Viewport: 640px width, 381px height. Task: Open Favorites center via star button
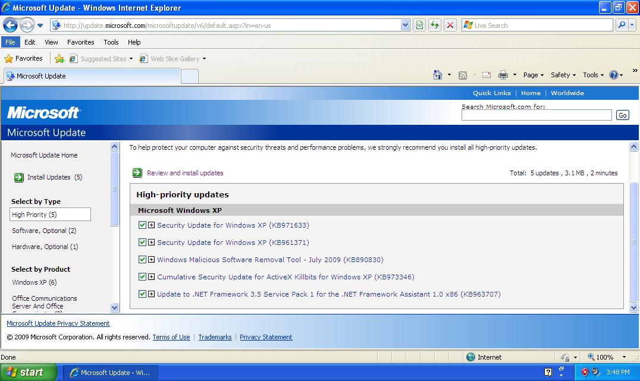coord(23,59)
